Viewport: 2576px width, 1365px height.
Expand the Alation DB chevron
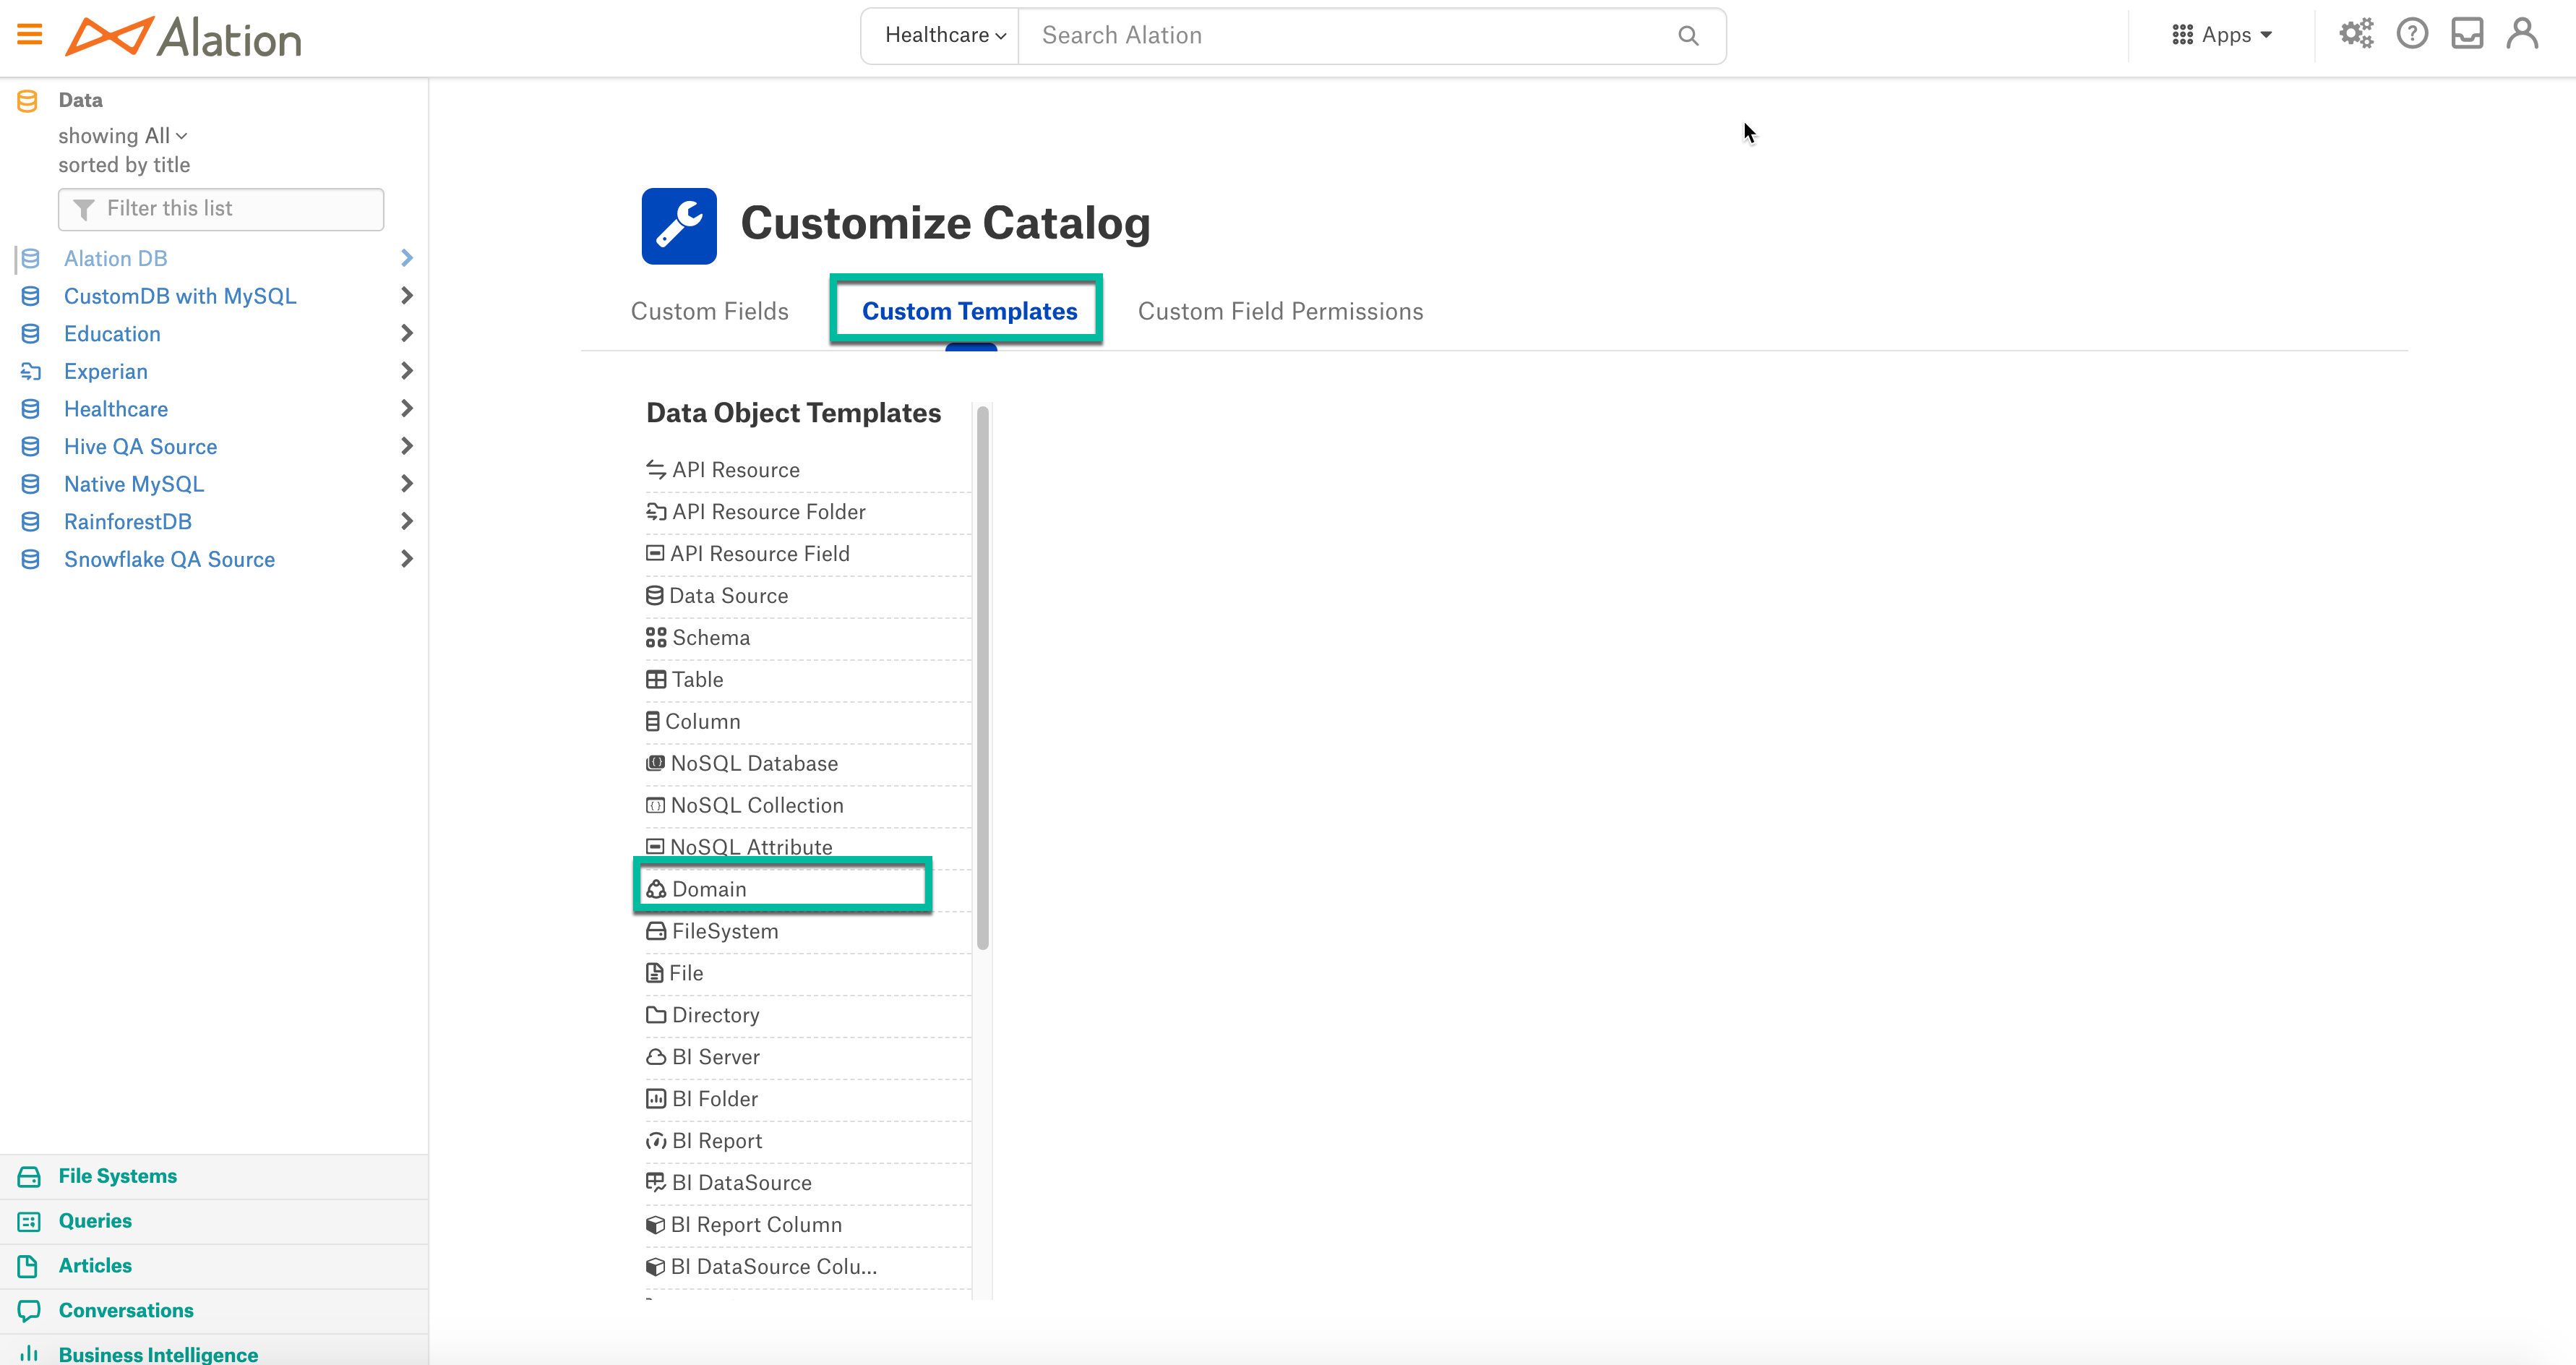(x=406, y=258)
